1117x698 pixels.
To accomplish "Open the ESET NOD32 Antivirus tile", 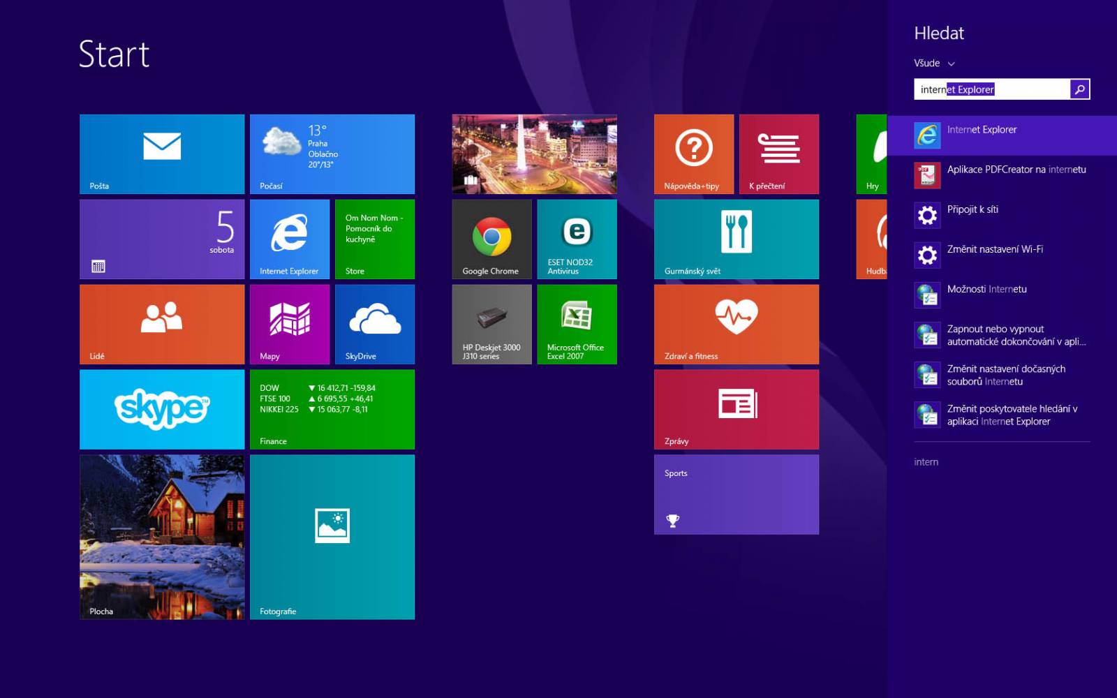I will (x=577, y=239).
